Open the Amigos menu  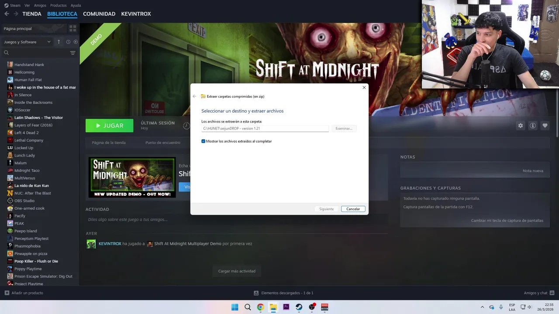click(40, 5)
